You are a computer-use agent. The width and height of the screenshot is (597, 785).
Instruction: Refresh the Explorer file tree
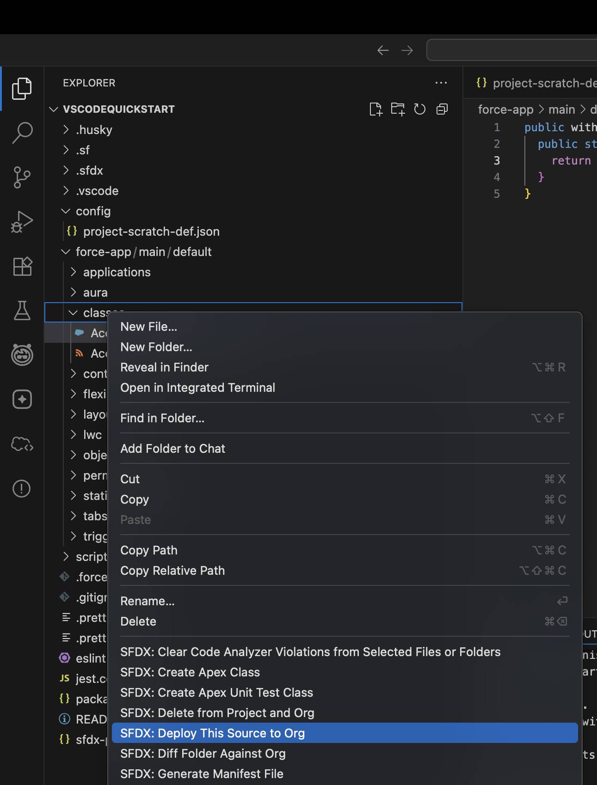click(x=419, y=109)
